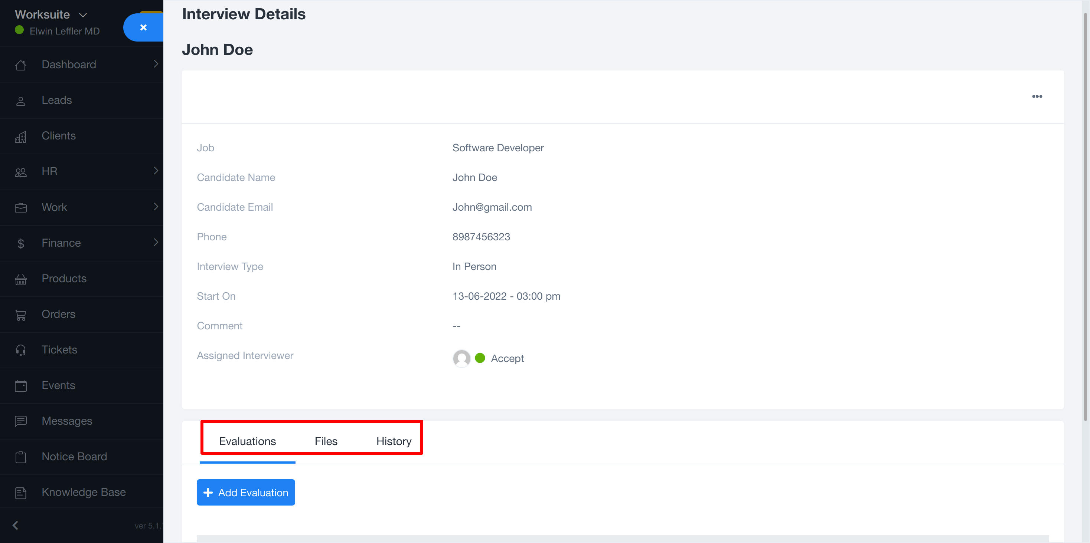
Task: Close the panel with blue X button
Action: pos(143,27)
